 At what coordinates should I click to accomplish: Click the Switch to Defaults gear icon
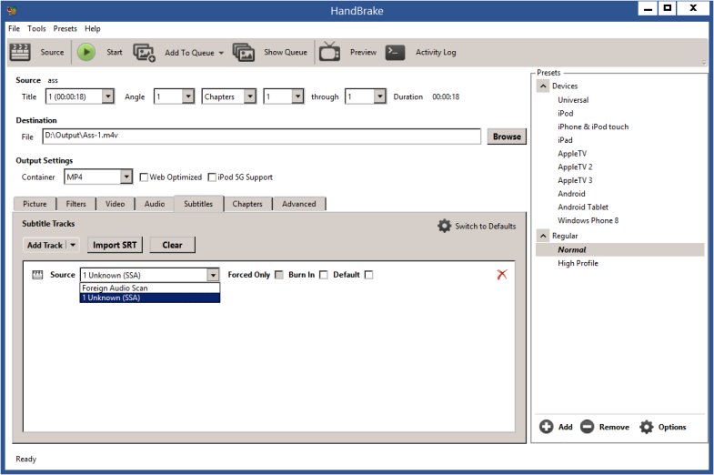click(x=444, y=226)
